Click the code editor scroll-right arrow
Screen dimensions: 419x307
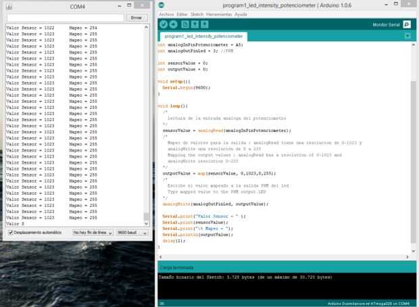point(408,257)
